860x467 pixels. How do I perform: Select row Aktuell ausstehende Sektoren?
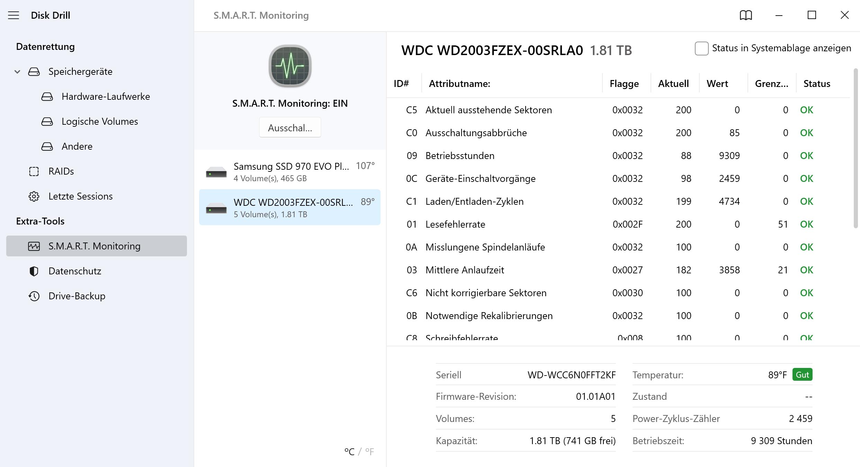pyautogui.click(x=618, y=110)
